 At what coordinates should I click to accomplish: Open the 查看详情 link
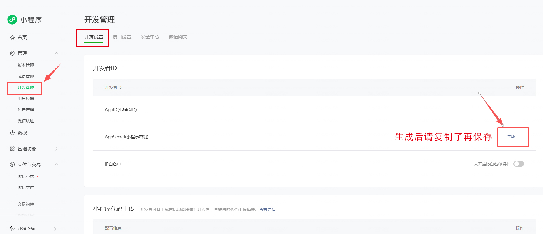(x=267, y=209)
